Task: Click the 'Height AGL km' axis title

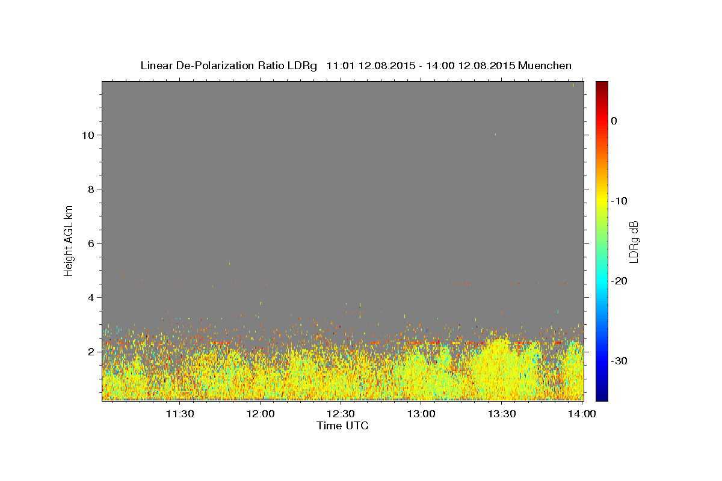Action: click(69, 240)
